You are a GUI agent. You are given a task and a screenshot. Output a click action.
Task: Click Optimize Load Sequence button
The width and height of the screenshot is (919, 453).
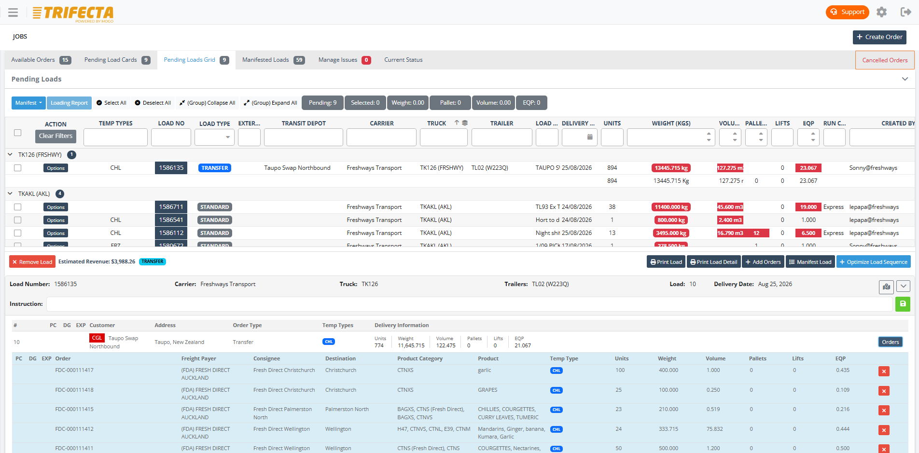click(874, 262)
